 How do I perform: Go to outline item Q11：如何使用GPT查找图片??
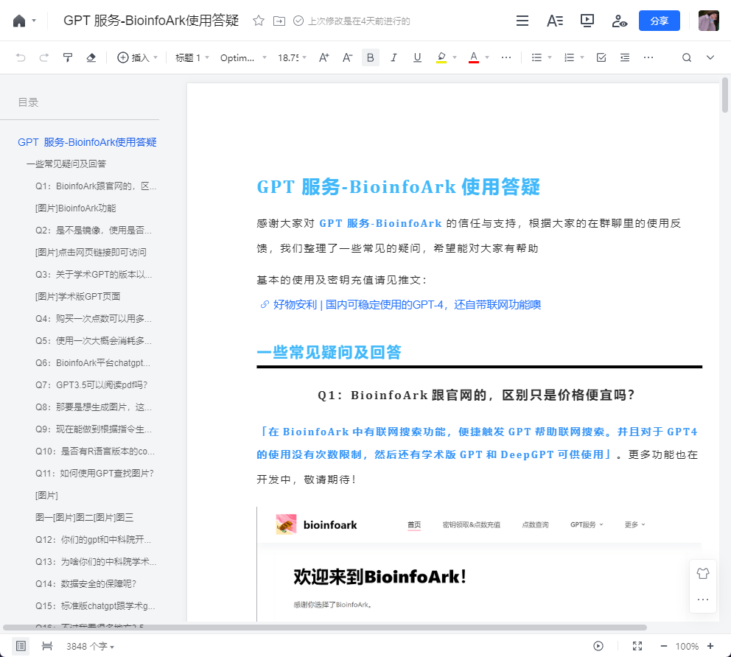[x=94, y=474]
